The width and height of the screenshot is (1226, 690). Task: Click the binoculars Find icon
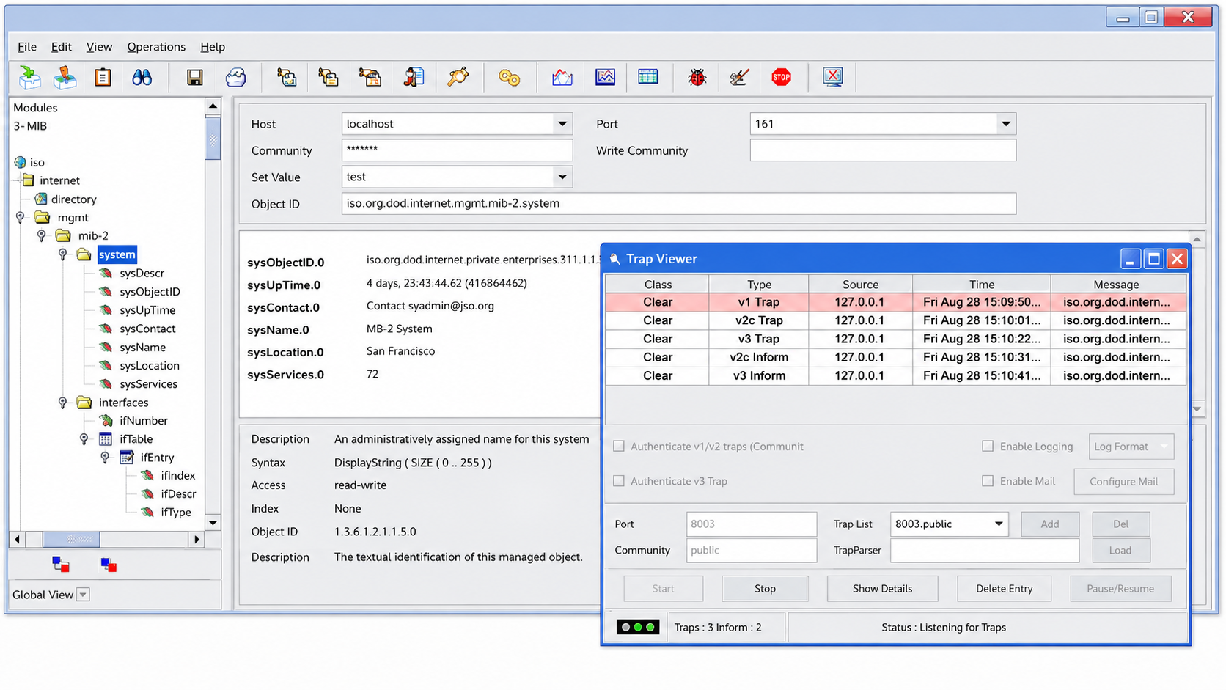(x=142, y=77)
